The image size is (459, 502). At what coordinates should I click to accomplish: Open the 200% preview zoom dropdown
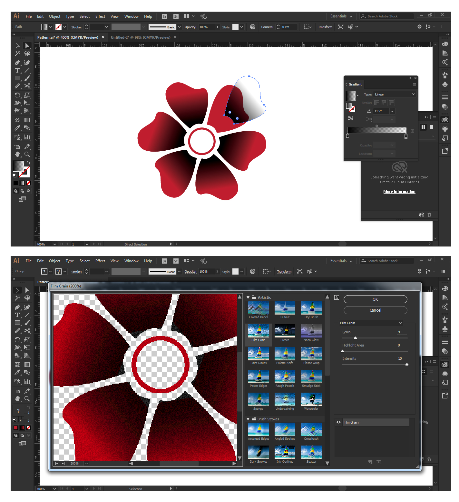(x=86, y=464)
